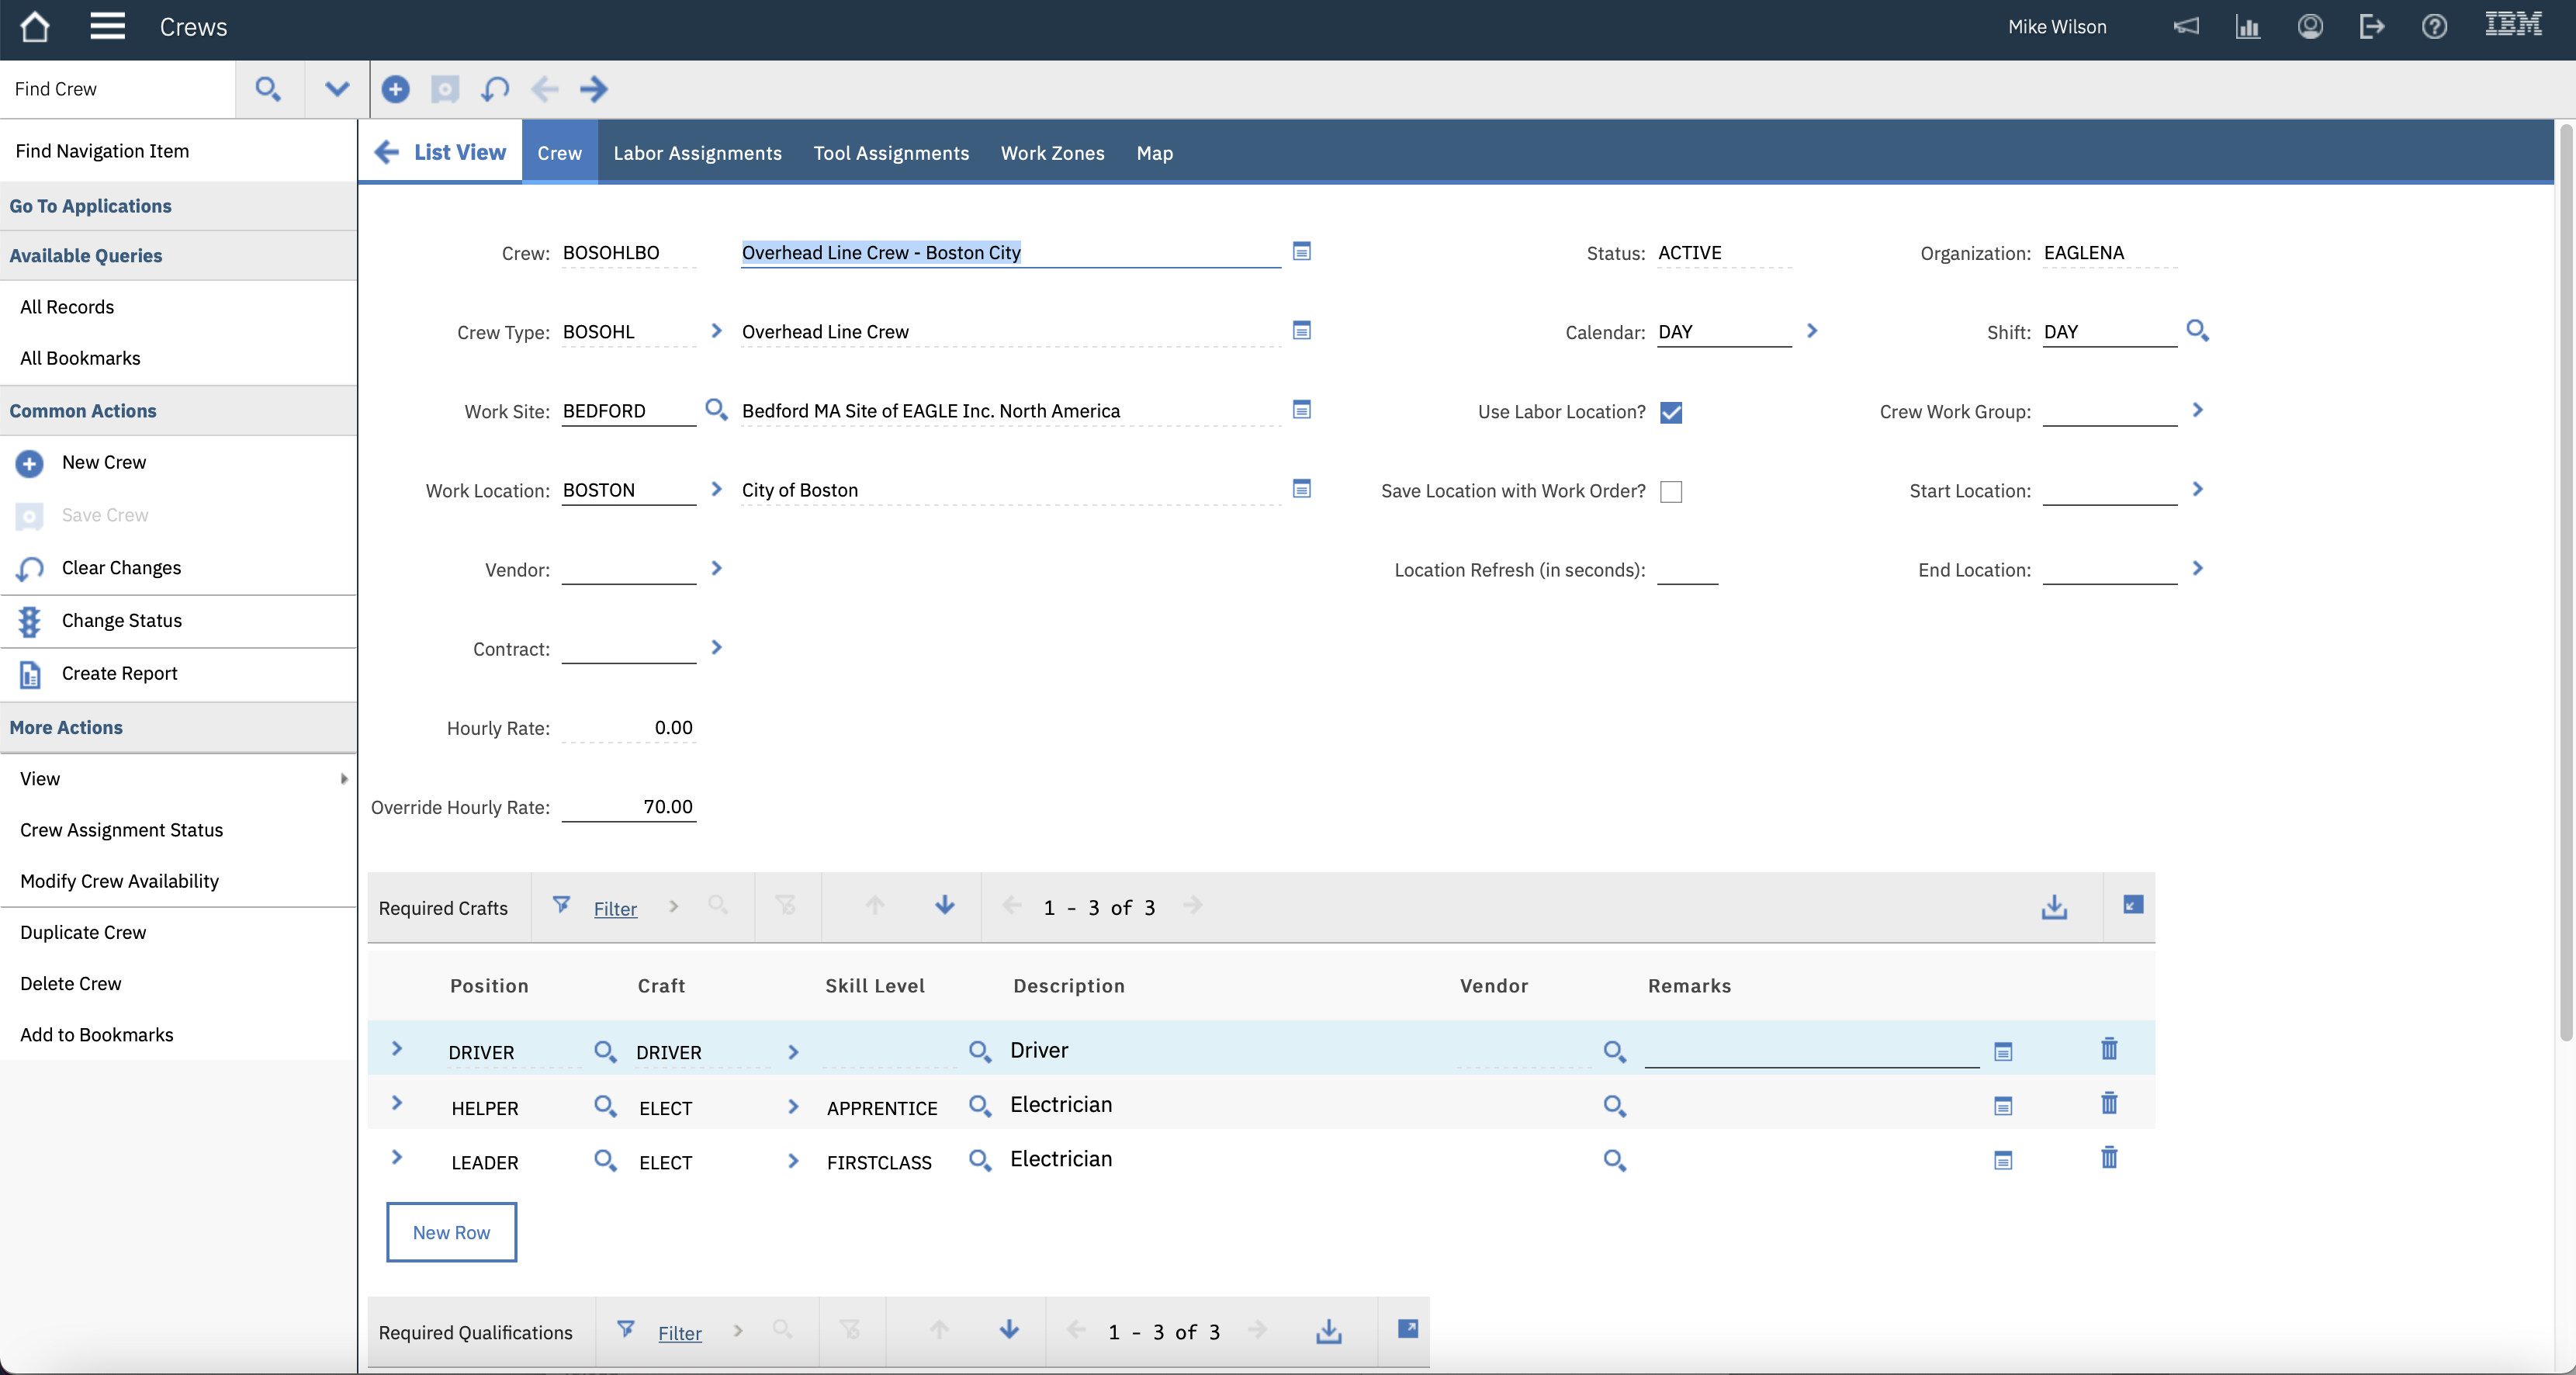Open bulletin board megaphone icon
The width and height of the screenshot is (2576, 1375).
click(x=2186, y=27)
